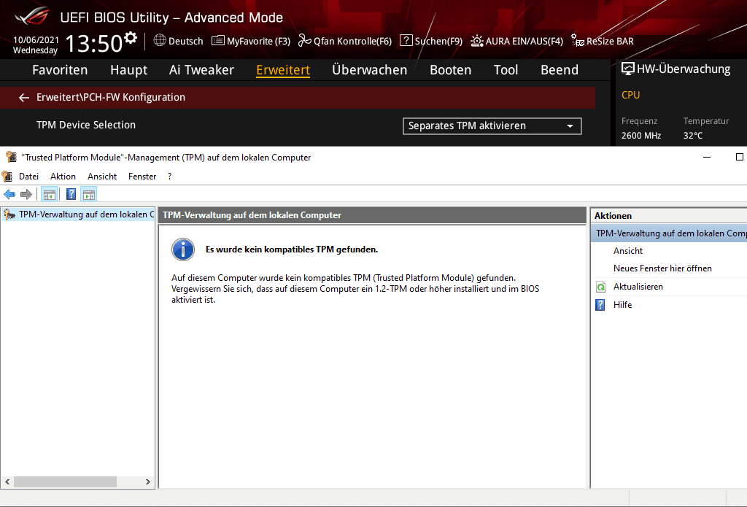Open the BIOS clock settings gear
747x507 pixels.
point(130,38)
